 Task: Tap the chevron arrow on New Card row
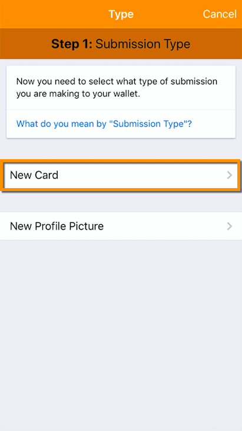[230, 175]
